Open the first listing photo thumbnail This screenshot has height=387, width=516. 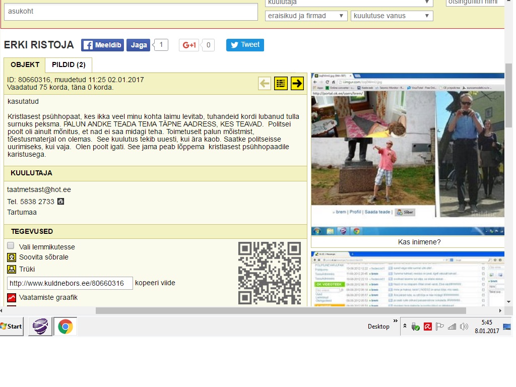[x=408, y=154]
